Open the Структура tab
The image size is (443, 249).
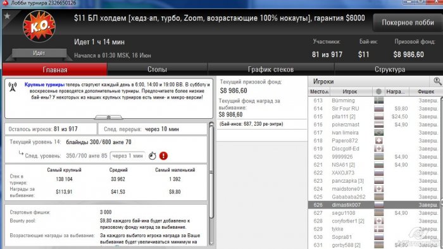click(390, 70)
